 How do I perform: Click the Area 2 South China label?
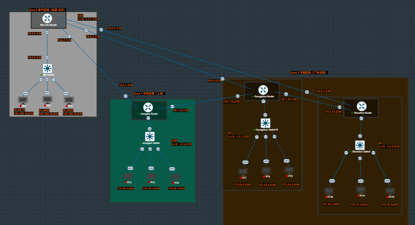pos(309,73)
